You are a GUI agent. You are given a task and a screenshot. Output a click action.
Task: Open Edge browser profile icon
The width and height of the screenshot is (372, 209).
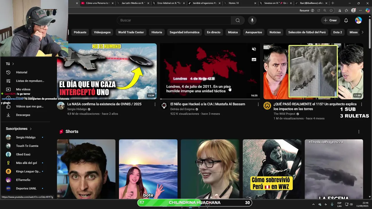tap(353, 10)
